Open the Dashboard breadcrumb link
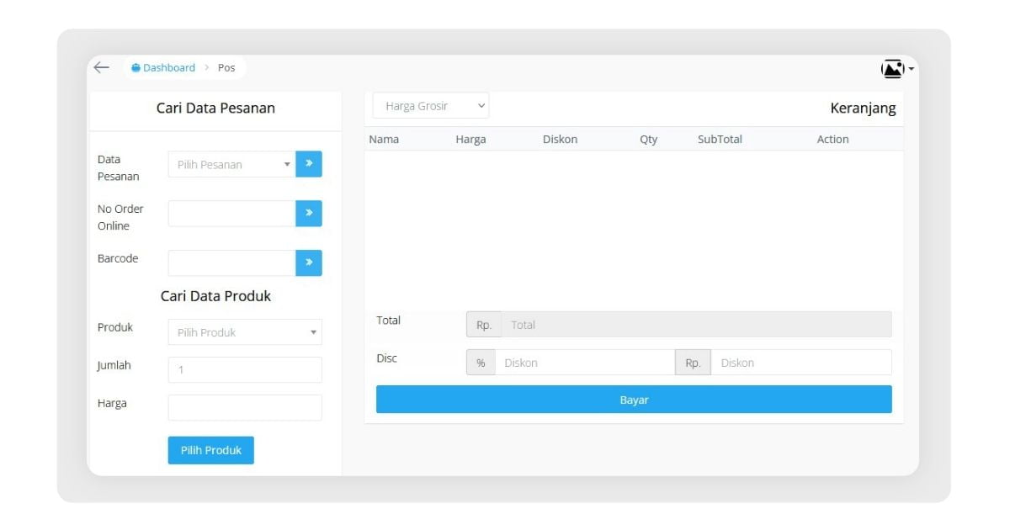The image size is (1010, 530). 163,67
